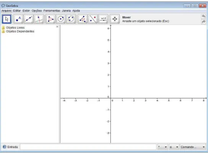Open the Opções menu
Image resolution: width=208 pixels, height=154 pixels.
(x=37, y=11)
